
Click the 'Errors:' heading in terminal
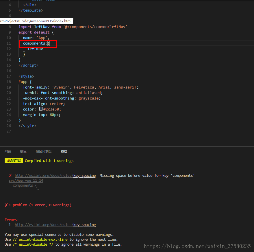point(12,220)
